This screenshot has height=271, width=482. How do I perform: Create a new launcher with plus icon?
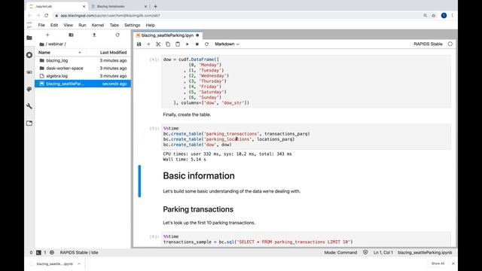tap(47, 35)
